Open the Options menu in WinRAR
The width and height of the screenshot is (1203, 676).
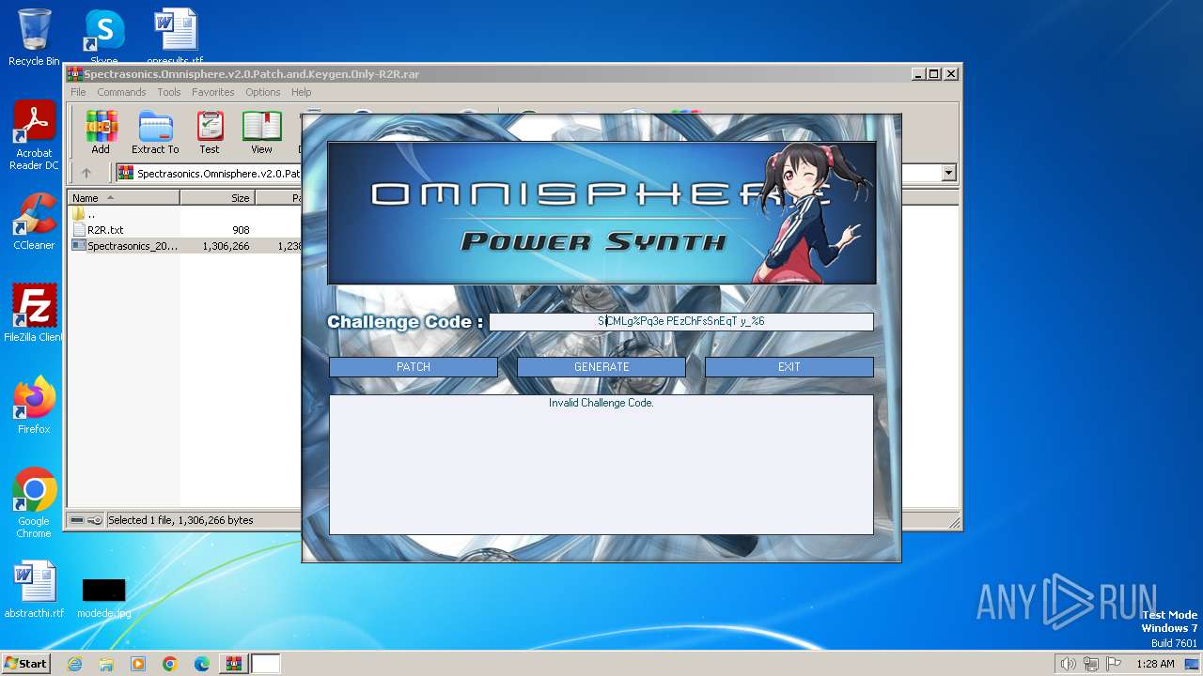[x=263, y=92]
